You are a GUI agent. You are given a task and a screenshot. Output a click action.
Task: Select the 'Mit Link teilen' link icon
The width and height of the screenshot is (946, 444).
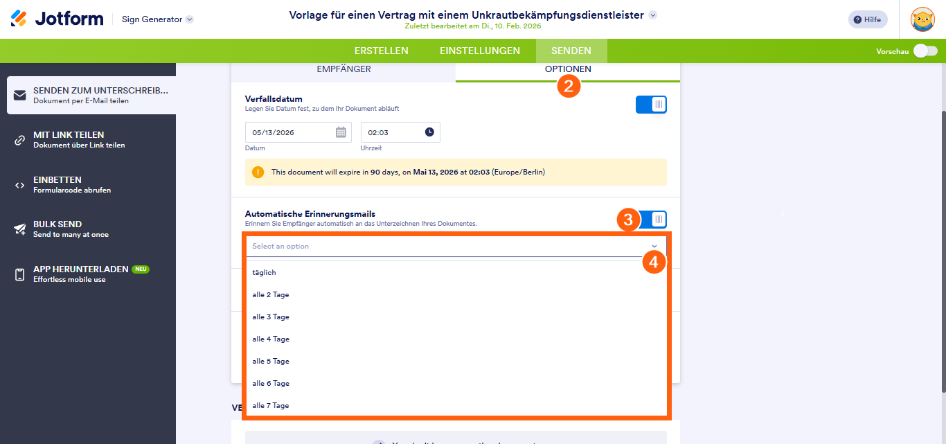point(20,140)
